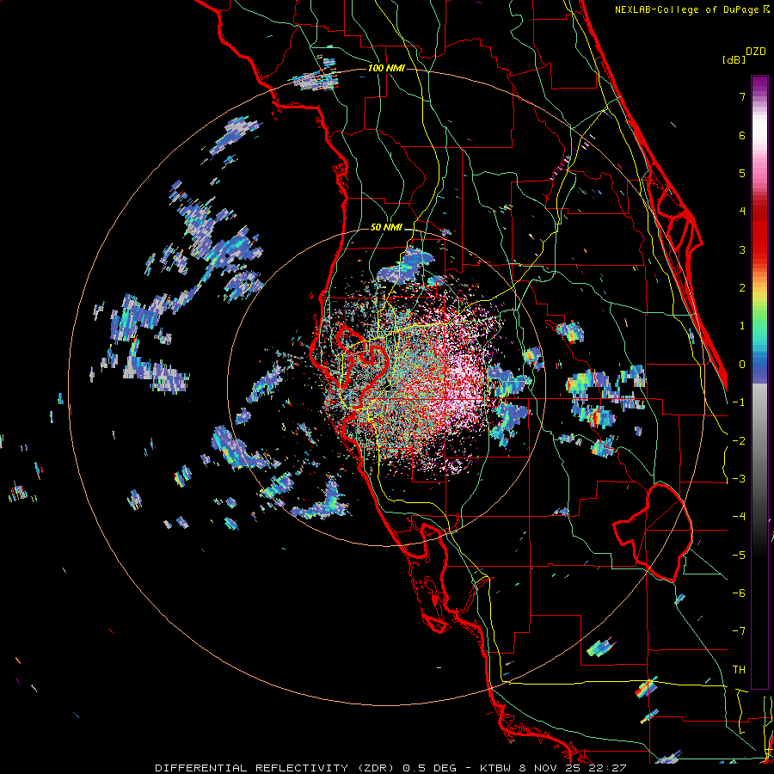
Task: Click the "DIFFERENTIAL REFLECTIVITY (ZDR)" caption text
Action: [276, 768]
